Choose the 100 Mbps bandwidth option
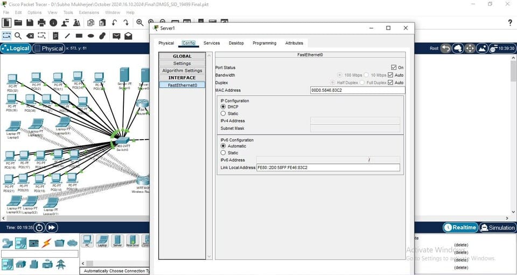The width and height of the screenshot is (517, 275). (340, 75)
